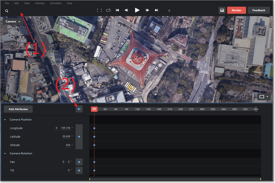Jump to the first frame
The height and width of the screenshot is (183, 275).
pyautogui.click(x=117, y=10)
